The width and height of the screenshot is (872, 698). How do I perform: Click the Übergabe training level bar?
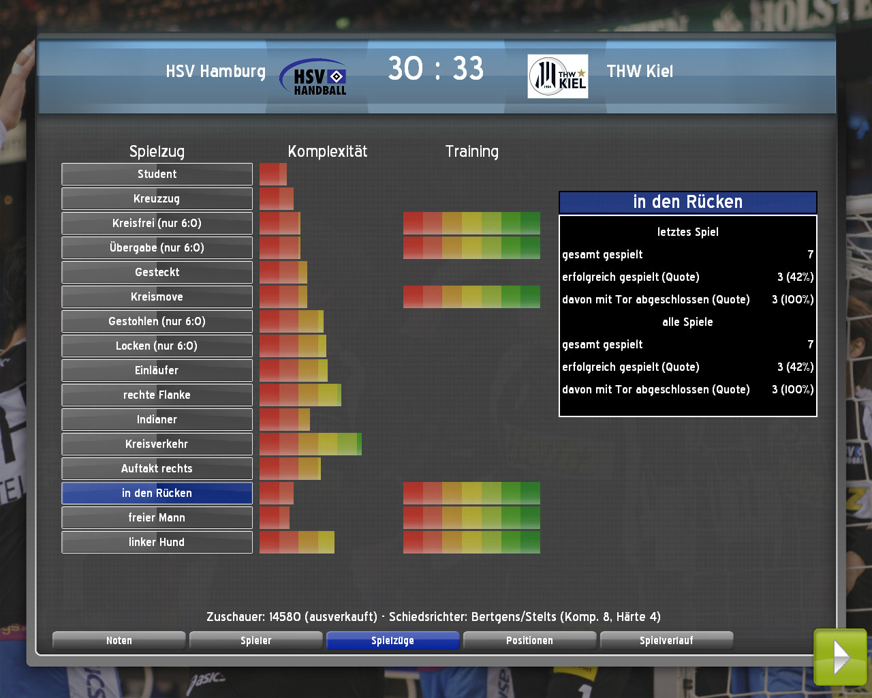pos(471,248)
